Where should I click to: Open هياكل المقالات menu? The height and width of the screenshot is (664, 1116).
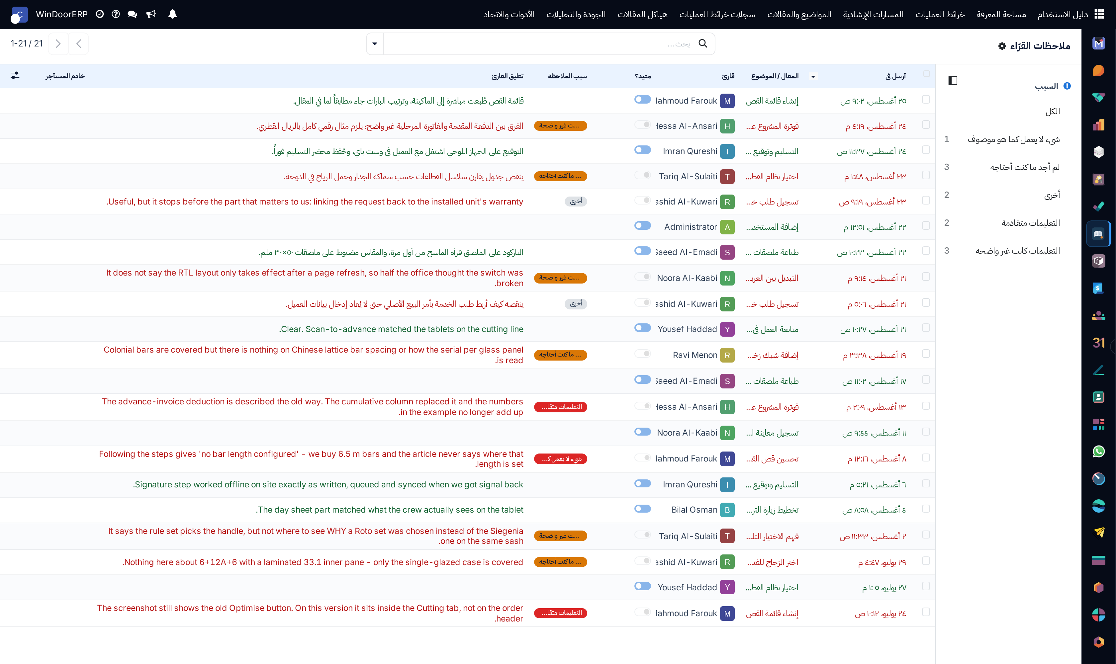coord(642,14)
